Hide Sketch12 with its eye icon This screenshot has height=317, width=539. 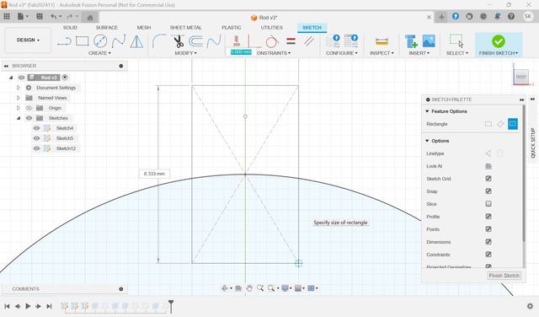[36, 148]
